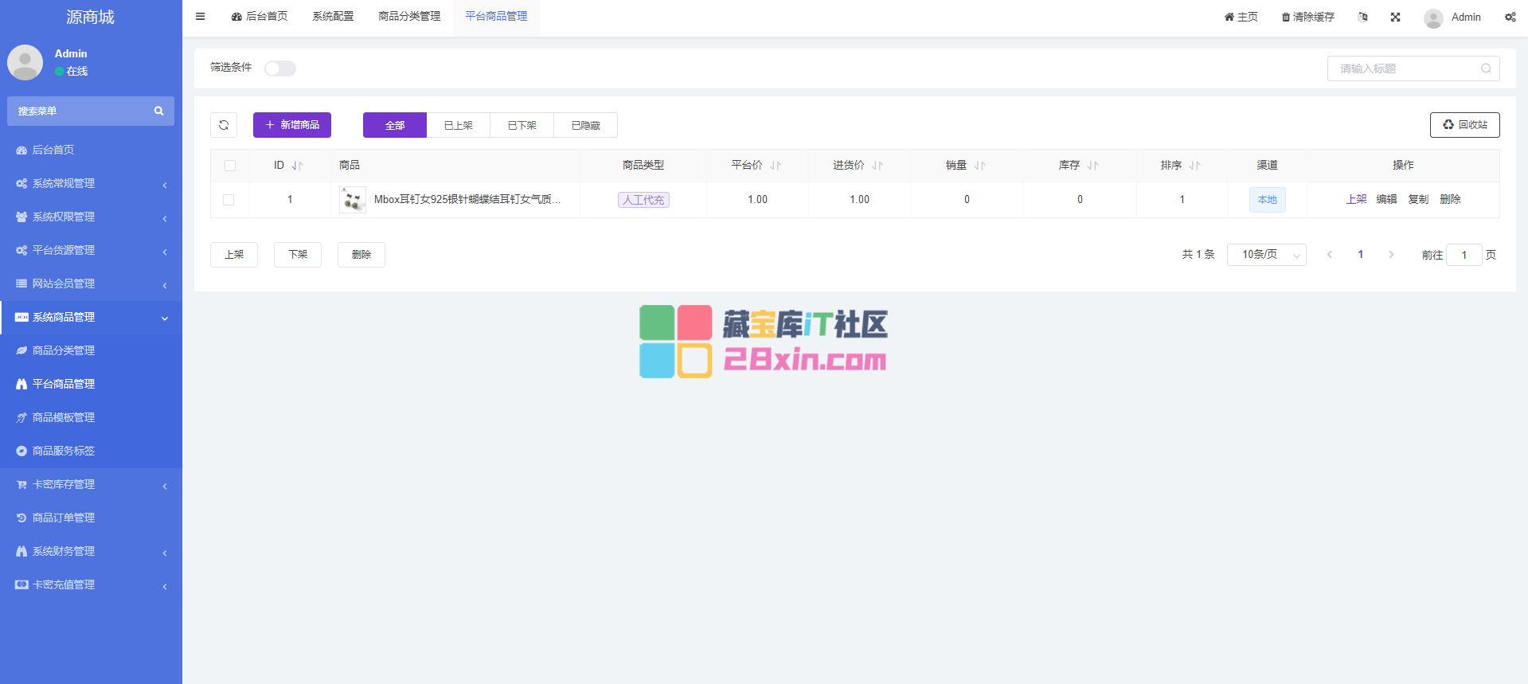The width and height of the screenshot is (1528, 684).
Task: Collapse 系统商品管理 submenu
Action: coord(91,317)
